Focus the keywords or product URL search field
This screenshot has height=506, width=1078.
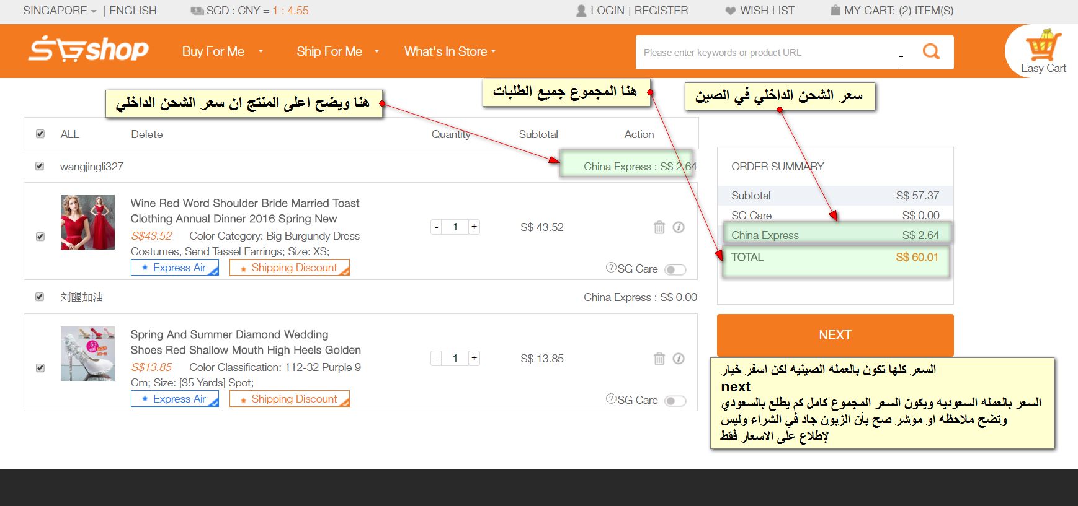(x=769, y=53)
